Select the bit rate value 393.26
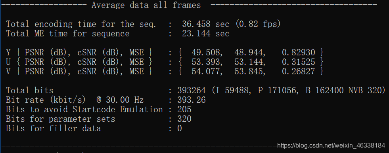389x153 pixels. pos(192,100)
